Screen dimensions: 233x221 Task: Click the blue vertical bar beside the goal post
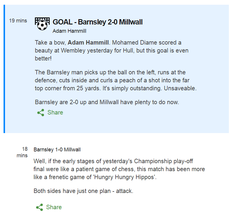point(4,69)
